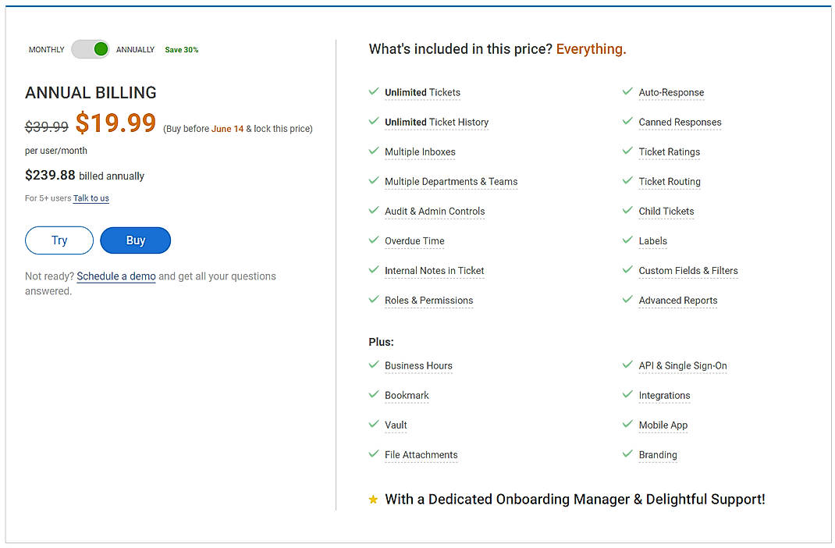Screen dimensions: 835x548
Task: Click the Talk to us link
Action: [x=91, y=198]
